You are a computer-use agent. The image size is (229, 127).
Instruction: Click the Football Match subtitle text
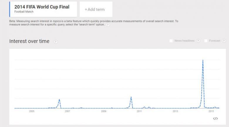click(x=24, y=12)
